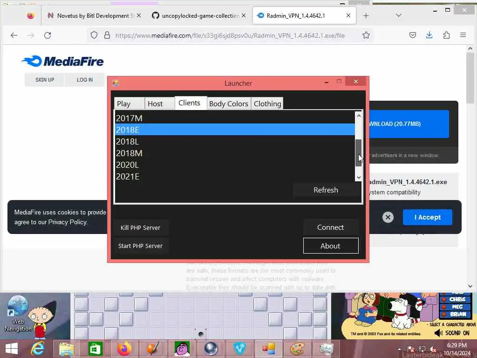Click the MediaFire URL address bar
477x358 pixels.
tap(230, 35)
